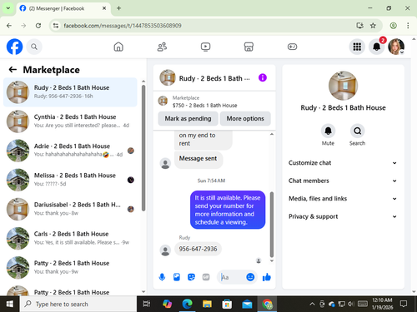The height and width of the screenshot is (312, 417).
Task: Show hidden system tray icons
Action: (312, 304)
